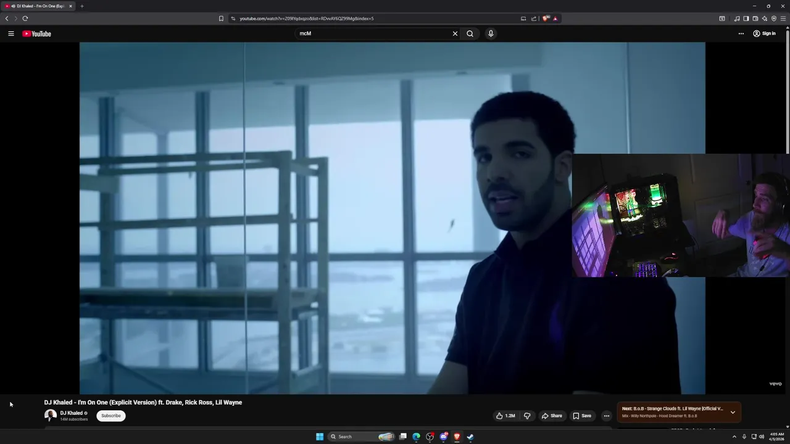Share the video via Share button
This screenshot has width=790, height=444.
tap(552, 416)
